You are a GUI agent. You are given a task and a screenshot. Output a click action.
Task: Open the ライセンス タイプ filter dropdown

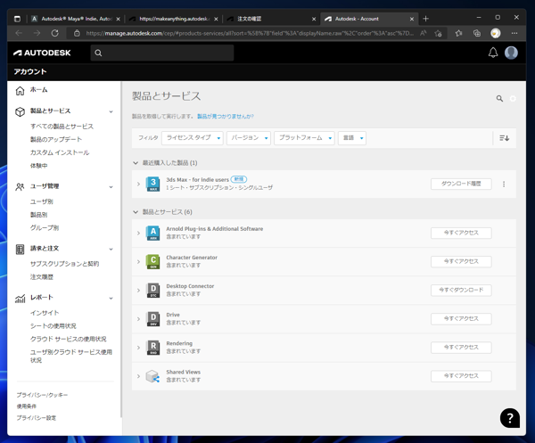coord(193,138)
